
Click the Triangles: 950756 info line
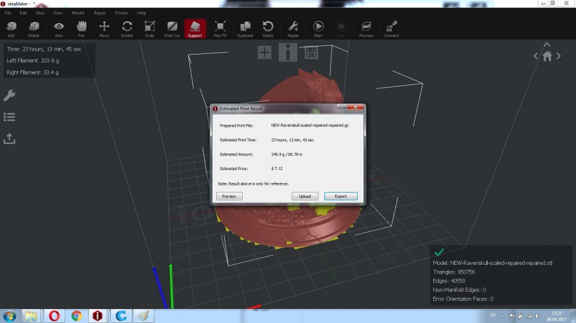pyautogui.click(x=453, y=272)
